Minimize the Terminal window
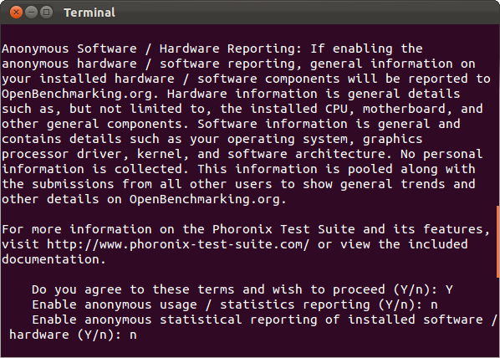 tap(31, 13)
